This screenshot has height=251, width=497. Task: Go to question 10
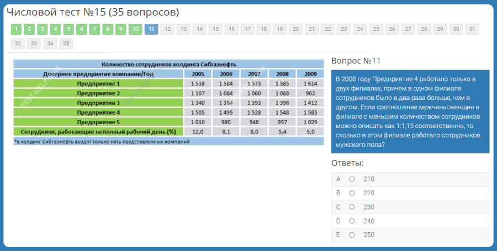click(135, 29)
